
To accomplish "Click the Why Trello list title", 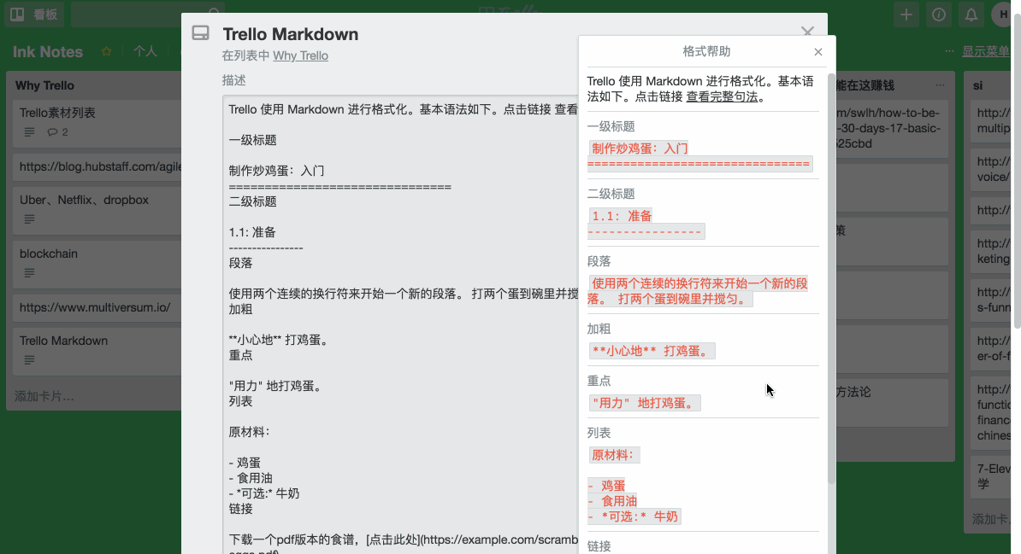I will [44, 85].
